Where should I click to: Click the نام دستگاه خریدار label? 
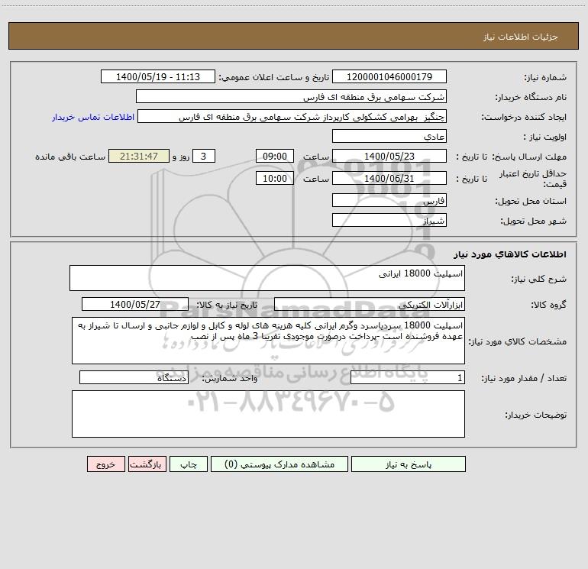click(531, 98)
